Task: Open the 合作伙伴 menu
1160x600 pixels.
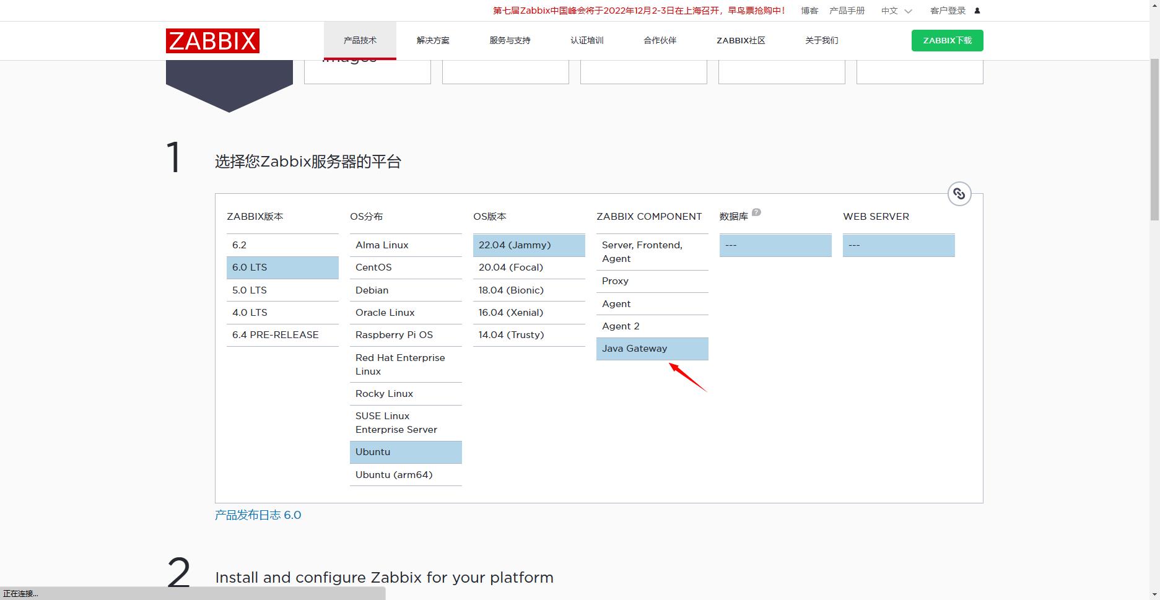Action: (660, 41)
